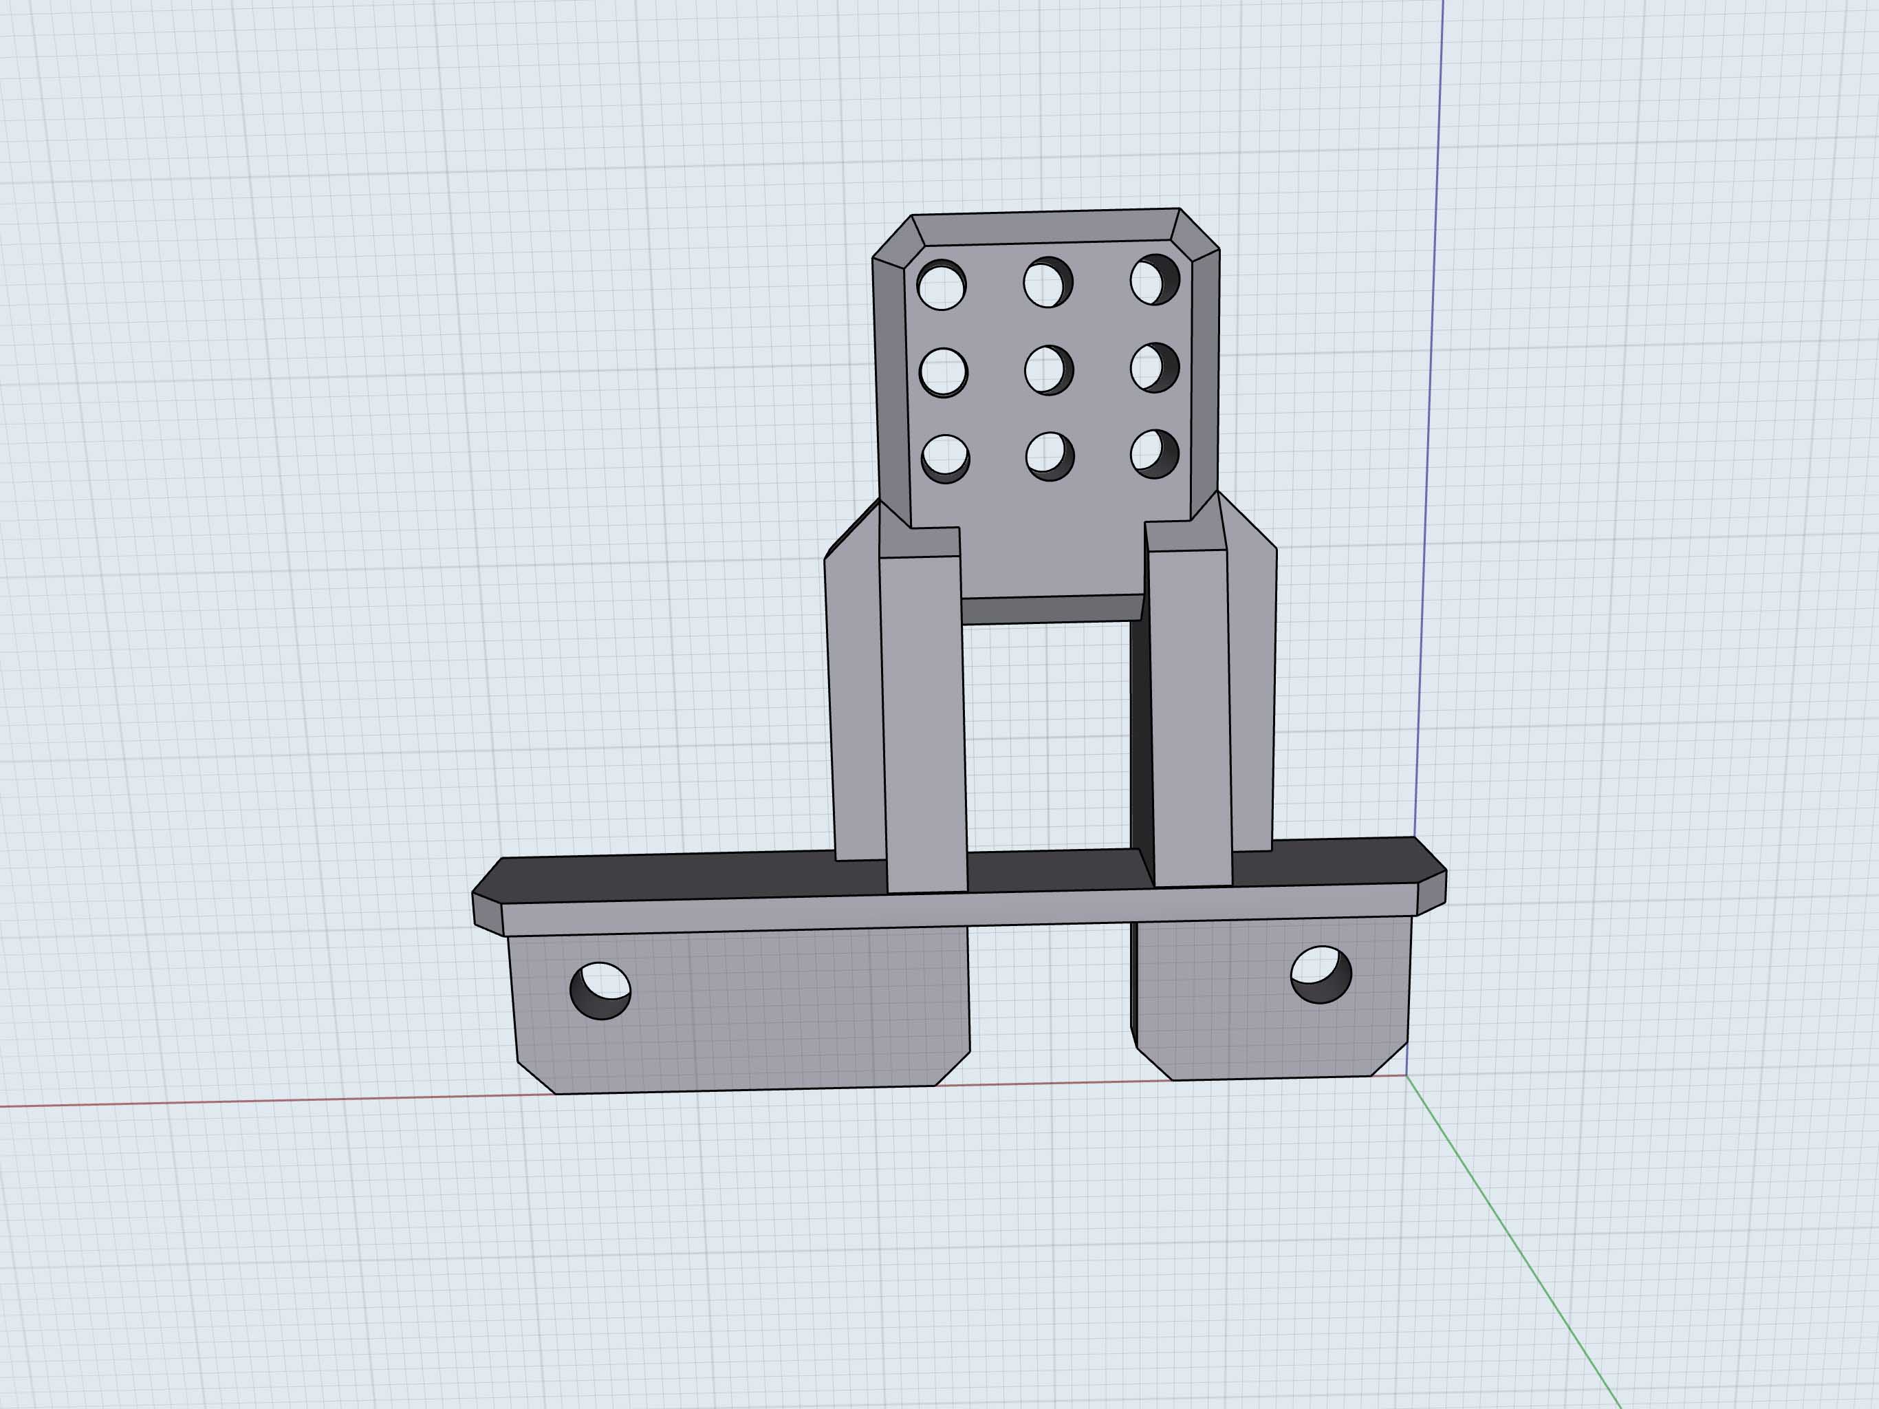Select the bottom-left hole of the nine-hole grid
This screenshot has height=1409, width=1879.
[946, 459]
